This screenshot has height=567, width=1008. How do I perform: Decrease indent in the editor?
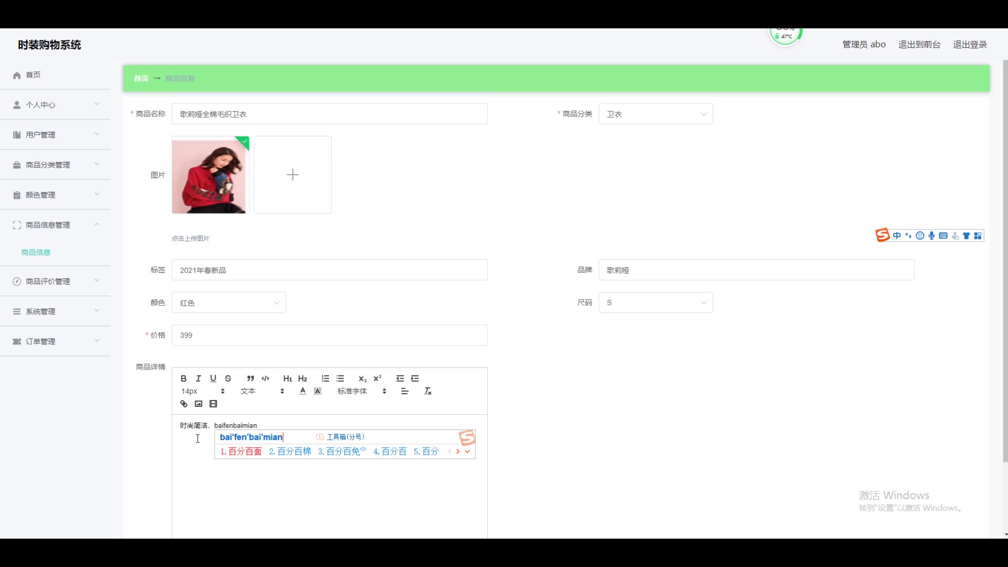pos(400,379)
